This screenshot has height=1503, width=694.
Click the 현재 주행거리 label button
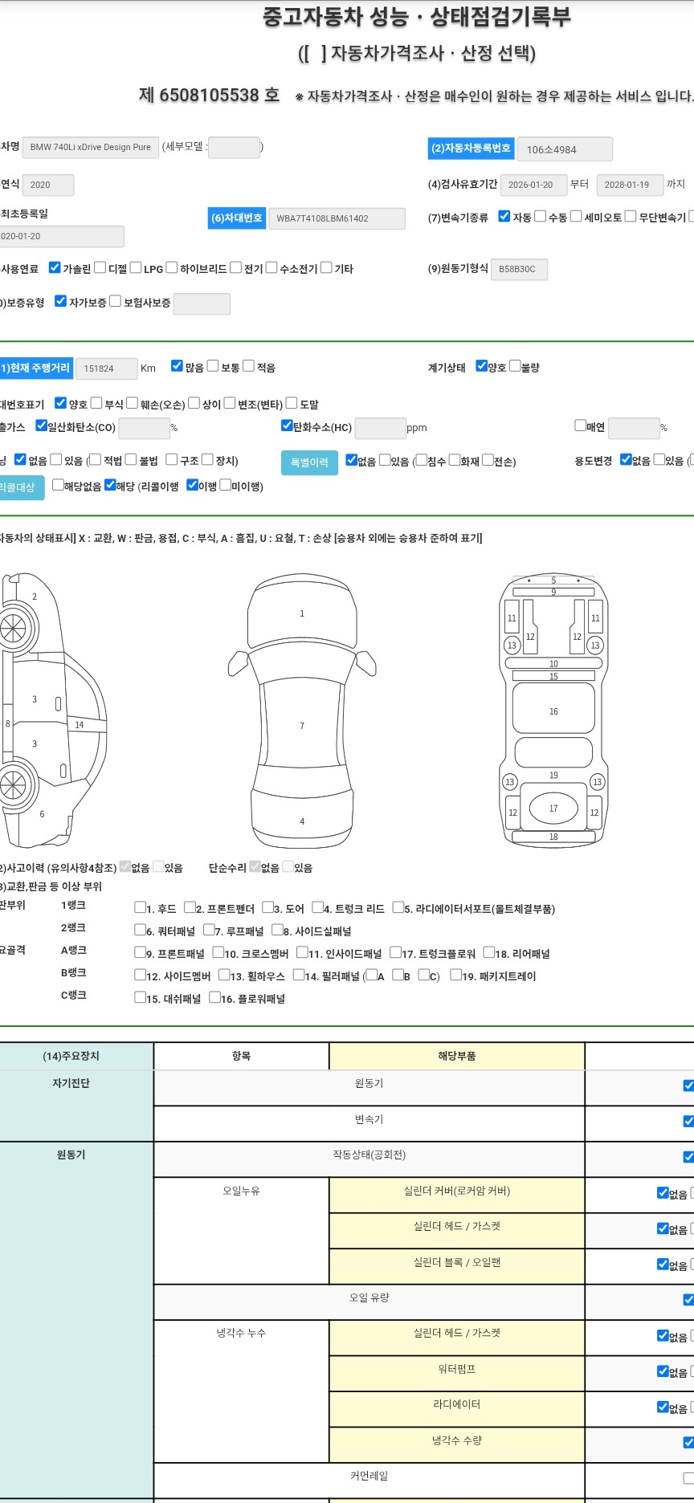point(35,368)
